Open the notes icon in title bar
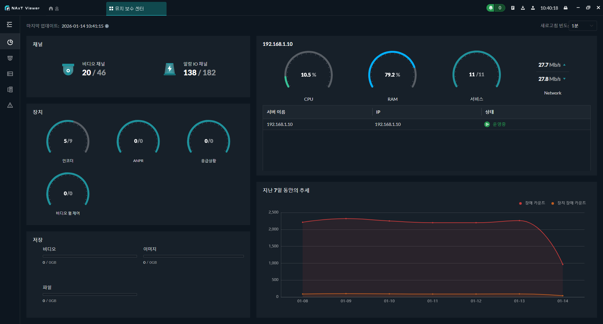603x324 pixels. pyautogui.click(x=513, y=8)
